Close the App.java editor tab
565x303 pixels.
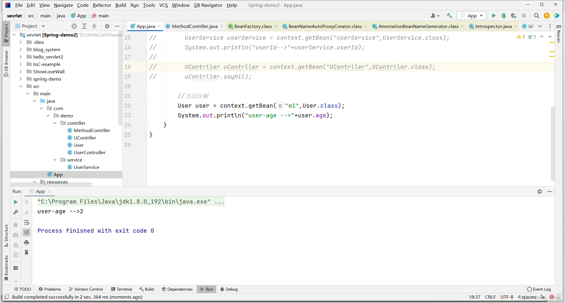(159, 26)
